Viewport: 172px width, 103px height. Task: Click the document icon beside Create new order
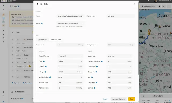[159, 6]
